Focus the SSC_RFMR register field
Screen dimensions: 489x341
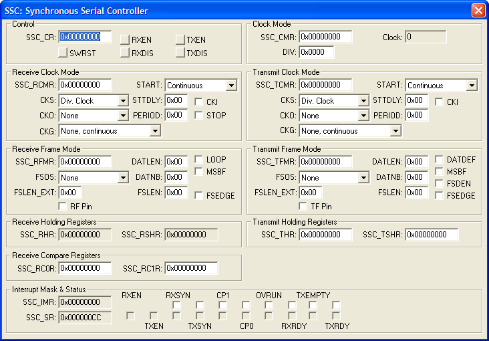85,162
